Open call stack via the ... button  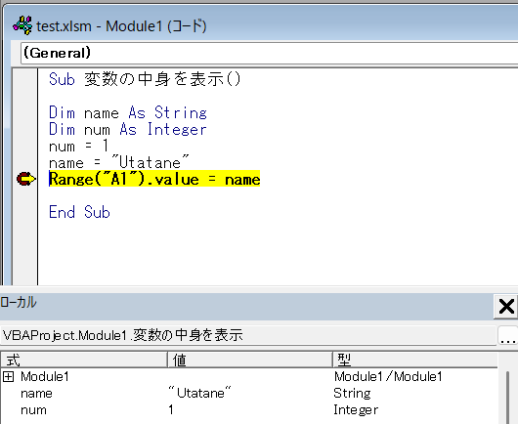click(x=508, y=336)
